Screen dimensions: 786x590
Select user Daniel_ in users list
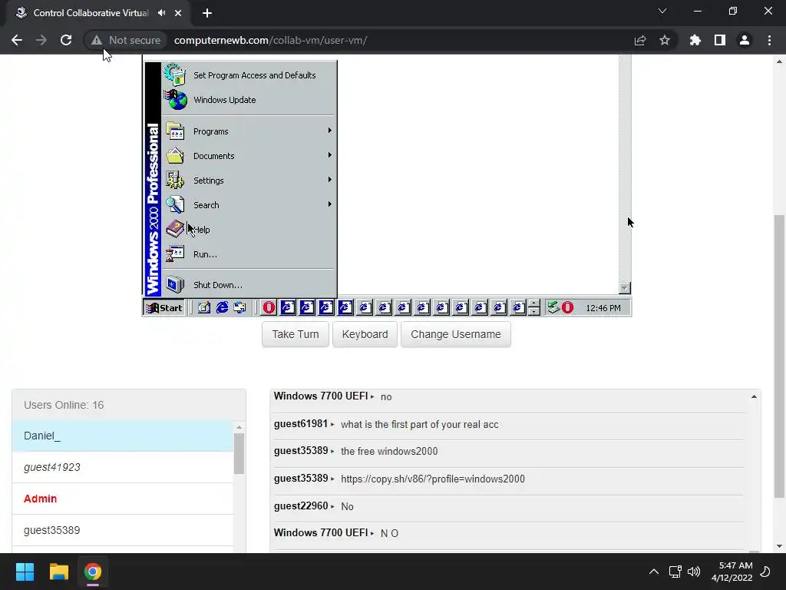tap(123, 436)
